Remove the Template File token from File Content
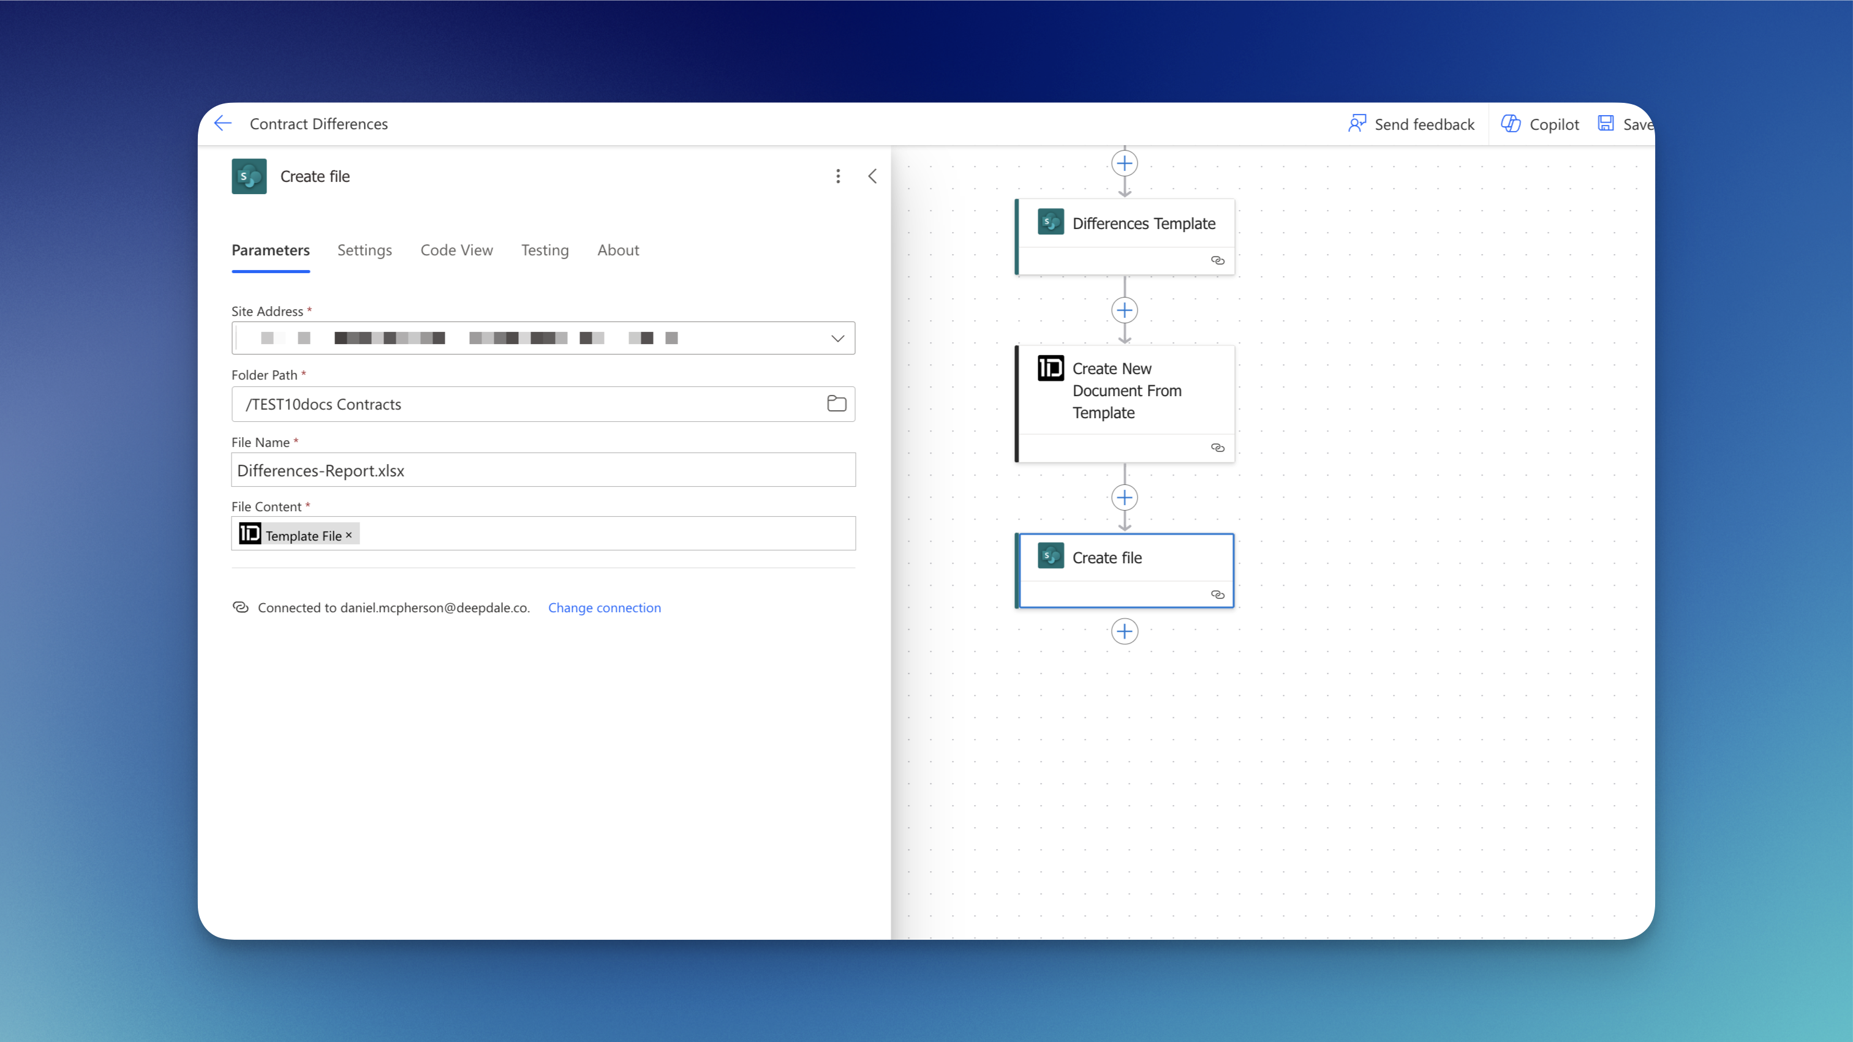The image size is (1853, 1042). click(349, 535)
